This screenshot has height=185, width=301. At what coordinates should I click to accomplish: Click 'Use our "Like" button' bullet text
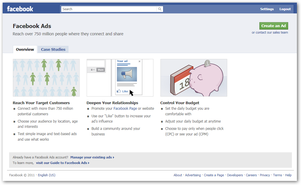point(121,118)
